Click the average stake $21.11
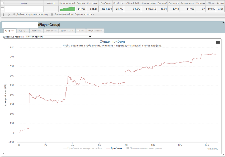This screenshot has width=225, height=157. pyautogui.click(x=94, y=9)
